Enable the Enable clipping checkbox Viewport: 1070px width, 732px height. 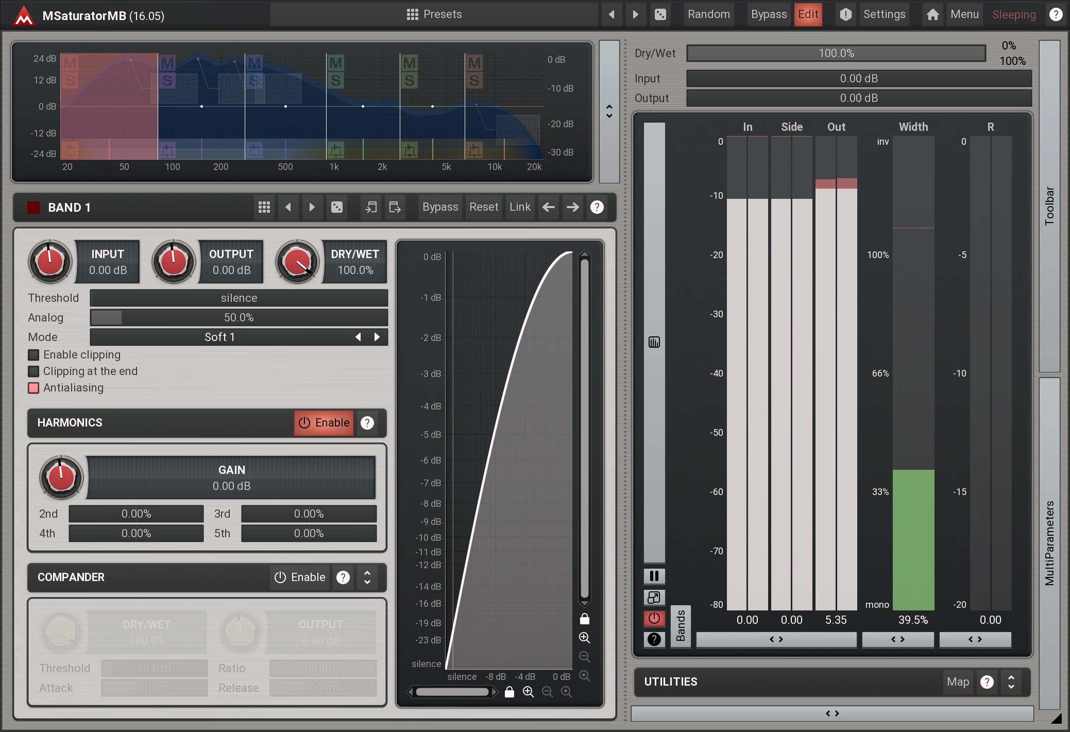coord(33,355)
